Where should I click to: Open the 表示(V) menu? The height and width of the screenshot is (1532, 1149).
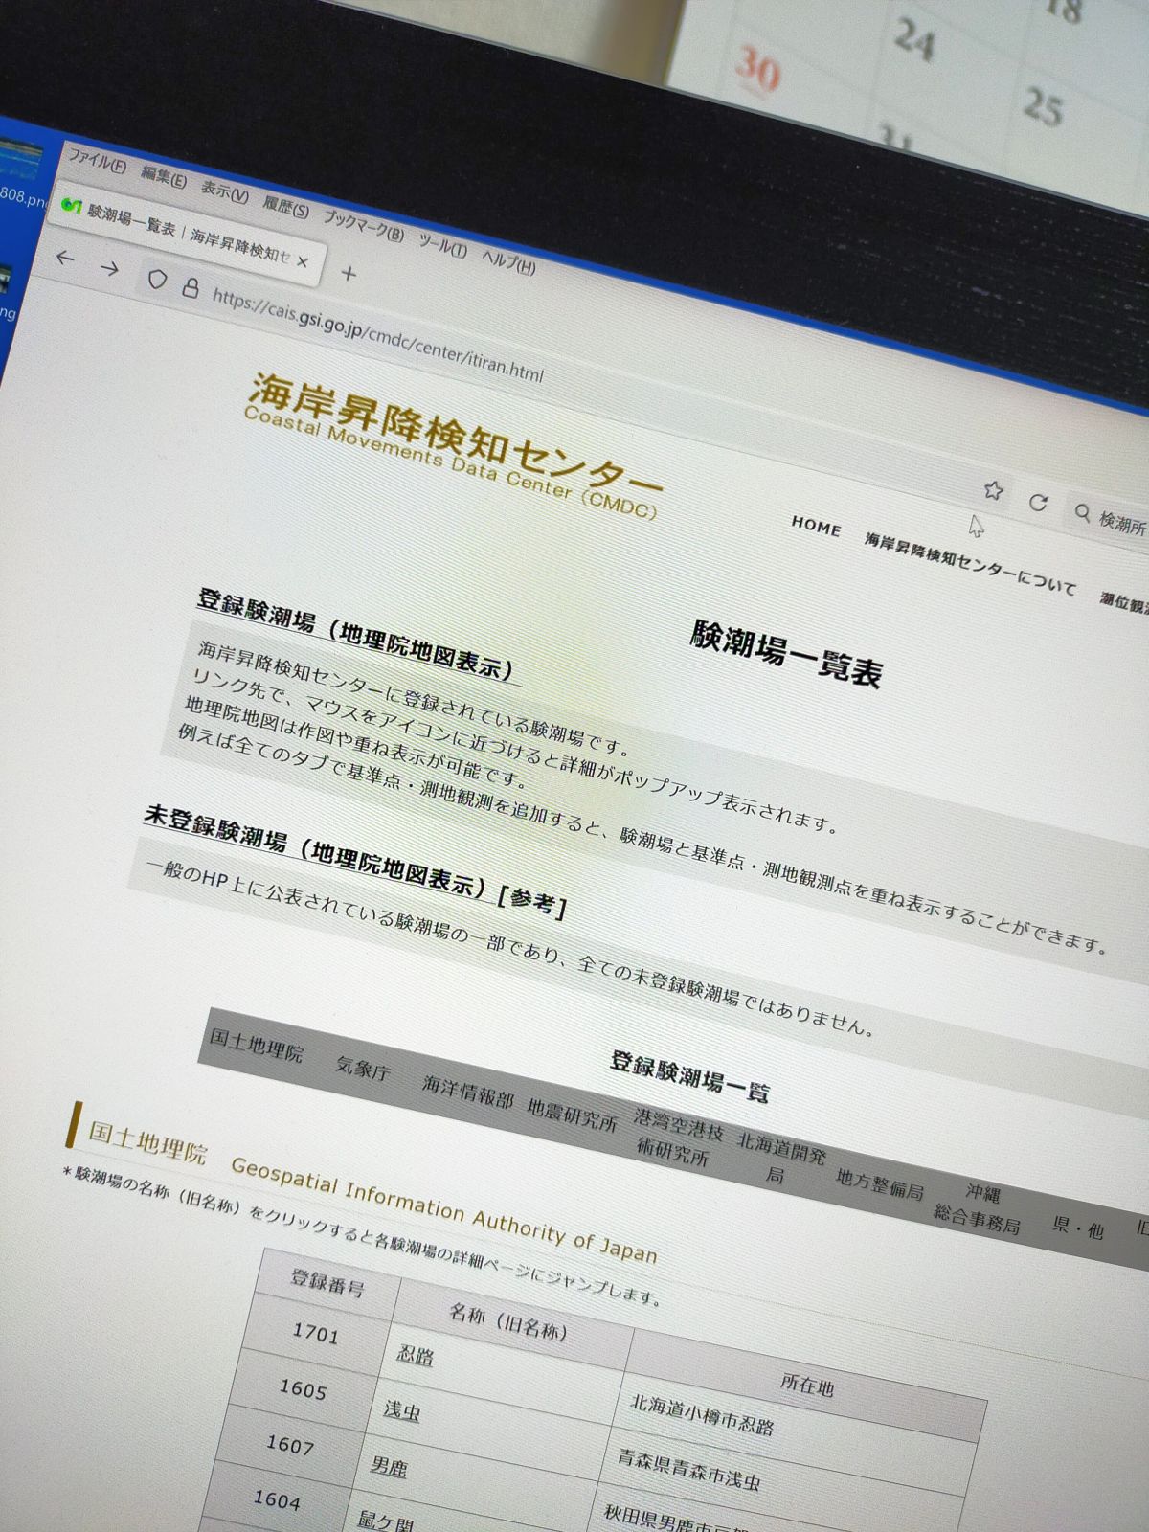pos(224,192)
